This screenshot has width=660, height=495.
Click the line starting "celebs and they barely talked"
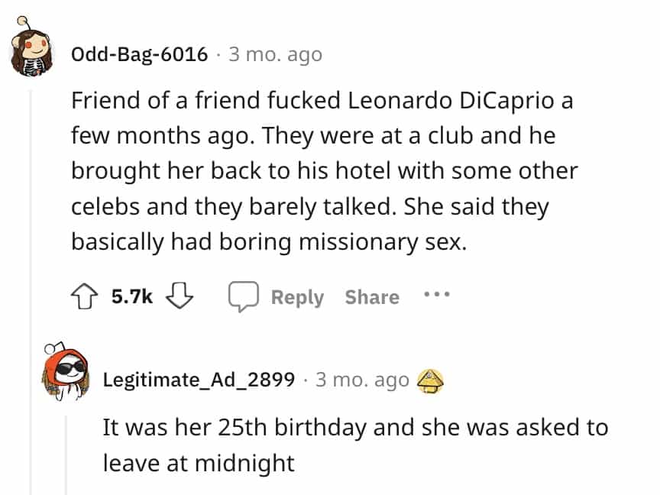point(309,206)
